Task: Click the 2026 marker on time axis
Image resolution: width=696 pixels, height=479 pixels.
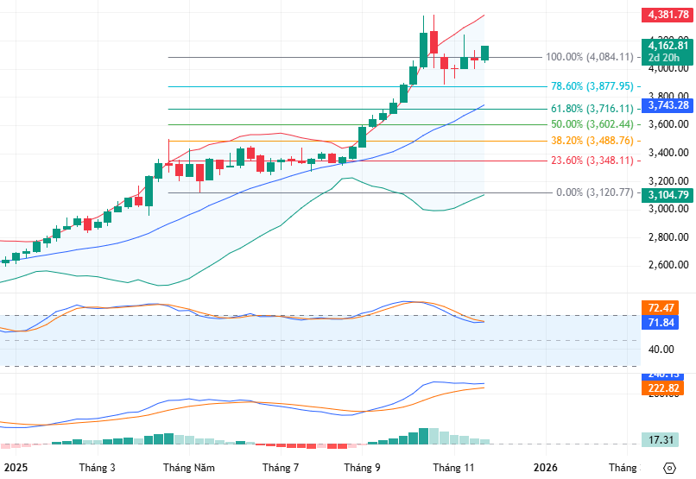Action: coord(545,468)
